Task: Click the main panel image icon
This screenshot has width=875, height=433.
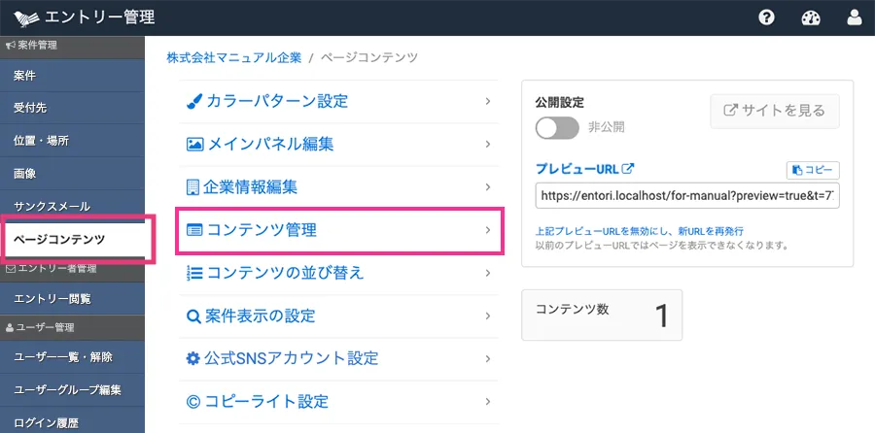Action: coord(194,144)
